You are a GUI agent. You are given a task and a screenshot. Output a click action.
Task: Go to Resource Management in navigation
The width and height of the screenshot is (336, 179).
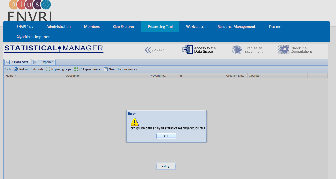(x=236, y=27)
